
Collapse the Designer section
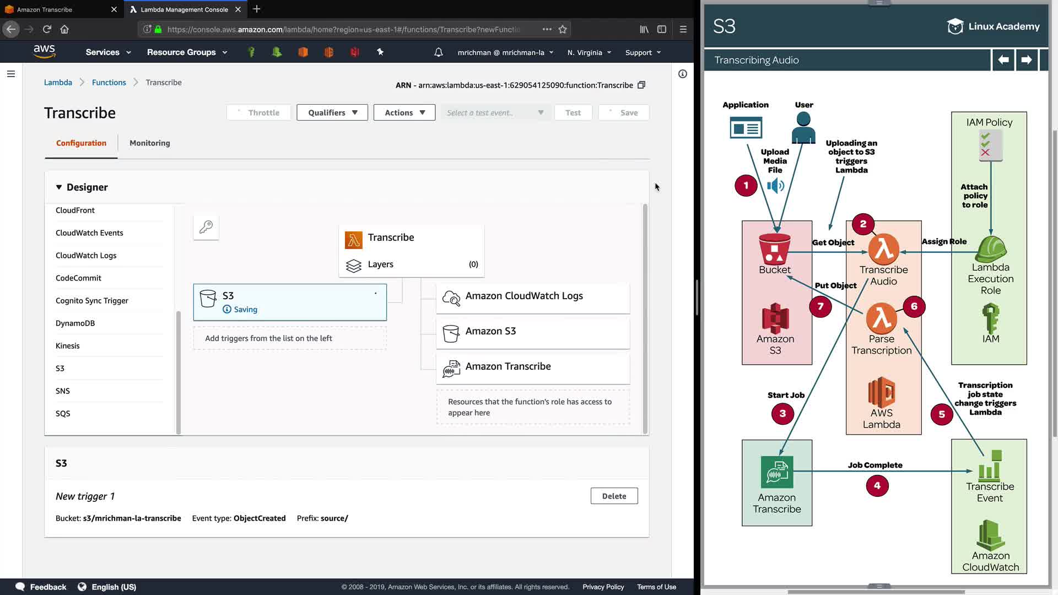click(x=59, y=187)
